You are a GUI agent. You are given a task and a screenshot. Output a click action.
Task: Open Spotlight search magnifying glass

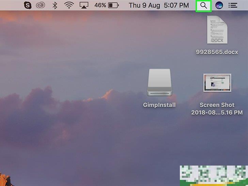(203, 5)
